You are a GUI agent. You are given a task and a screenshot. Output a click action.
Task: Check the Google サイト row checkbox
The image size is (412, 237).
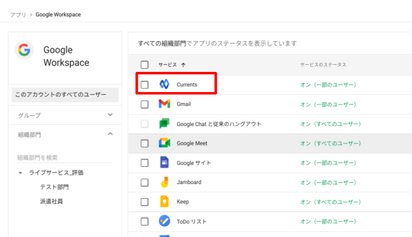(x=144, y=163)
